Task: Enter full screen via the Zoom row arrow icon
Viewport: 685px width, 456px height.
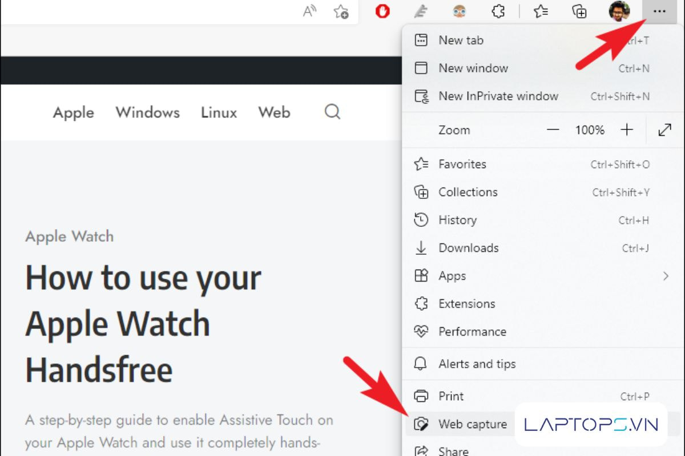Action: [x=664, y=130]
